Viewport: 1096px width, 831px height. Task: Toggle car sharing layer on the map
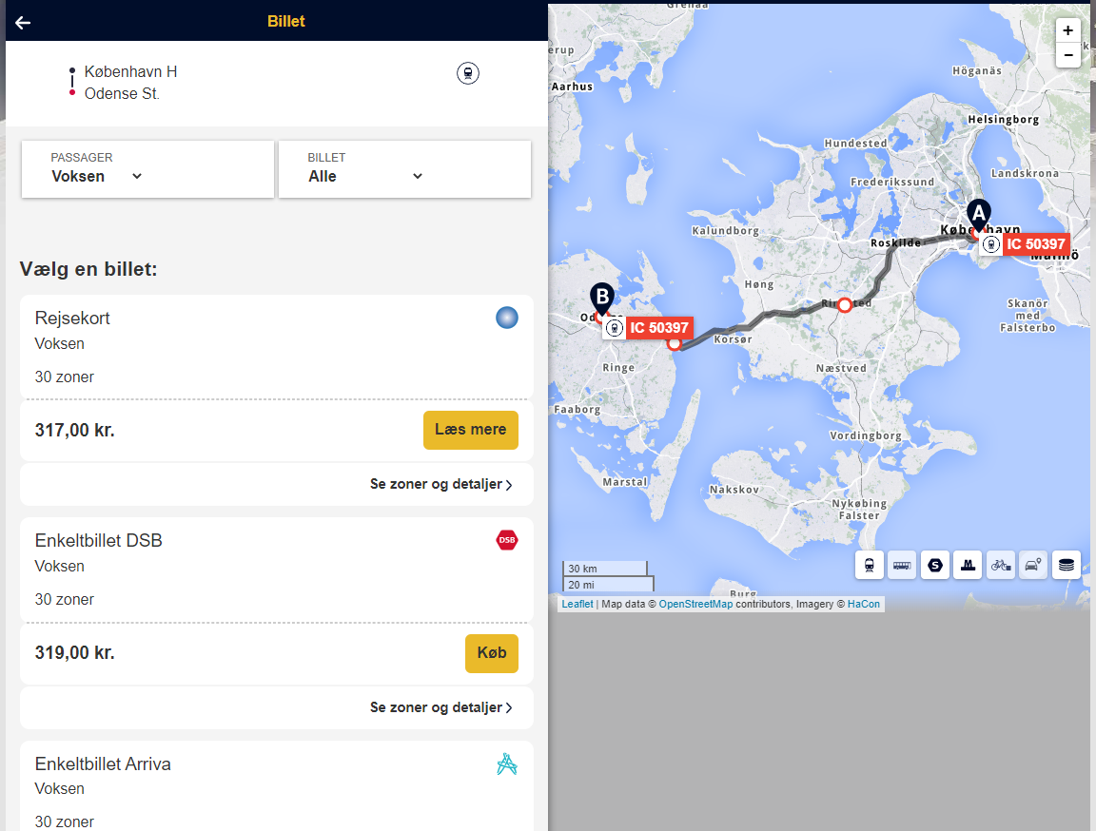pos(1033,565)
